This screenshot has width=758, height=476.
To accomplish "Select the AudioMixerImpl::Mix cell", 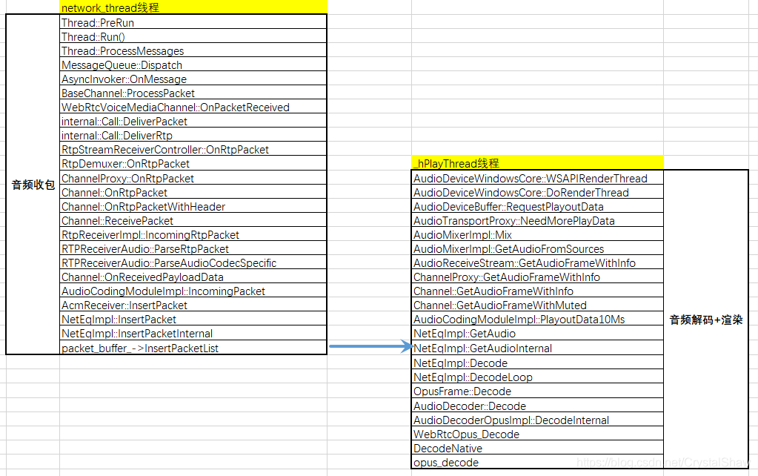I will (536, 235).
